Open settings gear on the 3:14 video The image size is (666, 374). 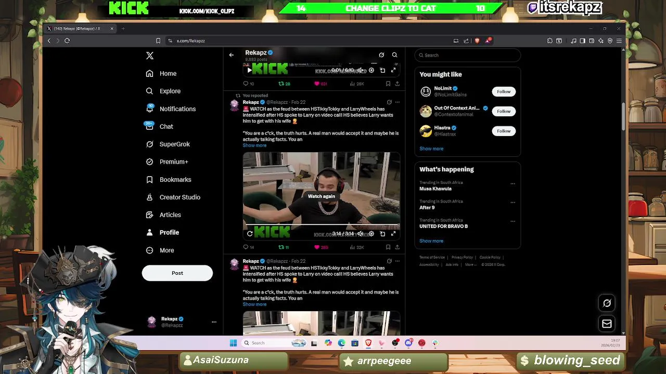[x=371, y=234]
